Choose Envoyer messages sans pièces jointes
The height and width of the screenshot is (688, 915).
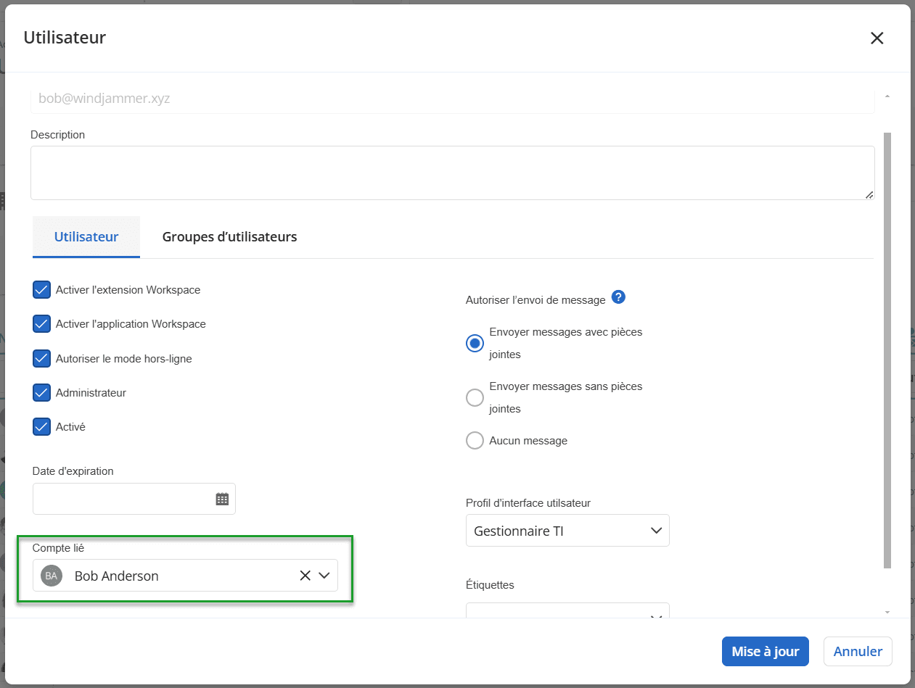tap(475, 397)
